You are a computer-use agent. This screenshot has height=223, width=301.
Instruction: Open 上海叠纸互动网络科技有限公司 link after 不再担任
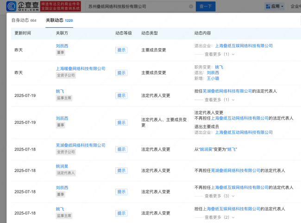[x=239, y=118]
